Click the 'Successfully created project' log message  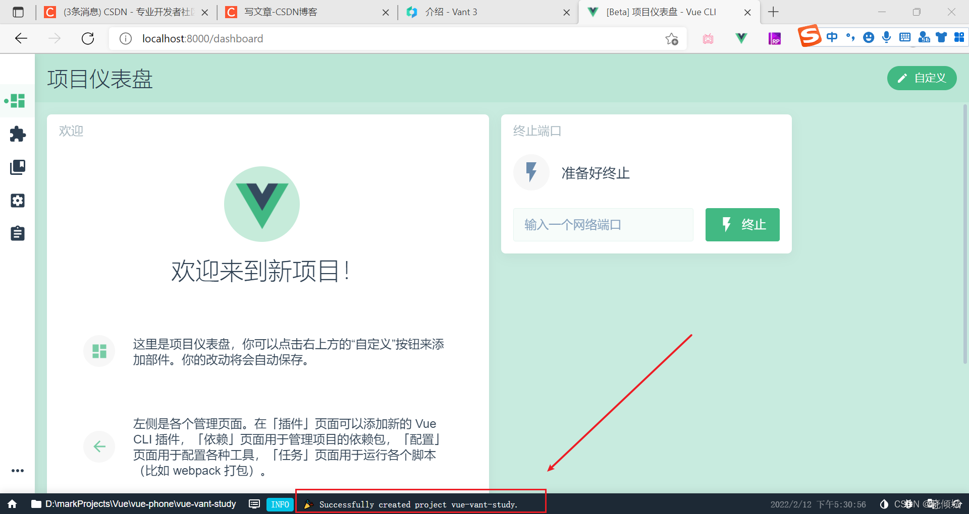[418, 504]
